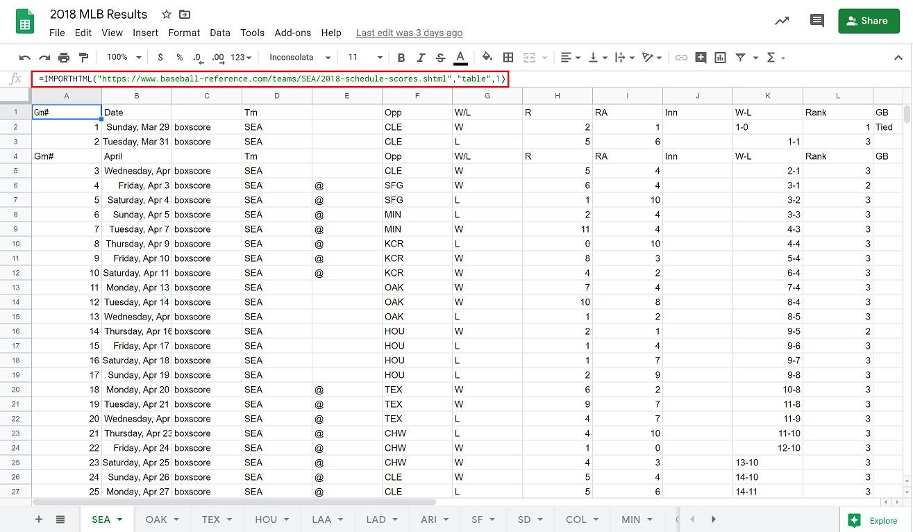Switch to the COL sheet tab

coord(582,519)
